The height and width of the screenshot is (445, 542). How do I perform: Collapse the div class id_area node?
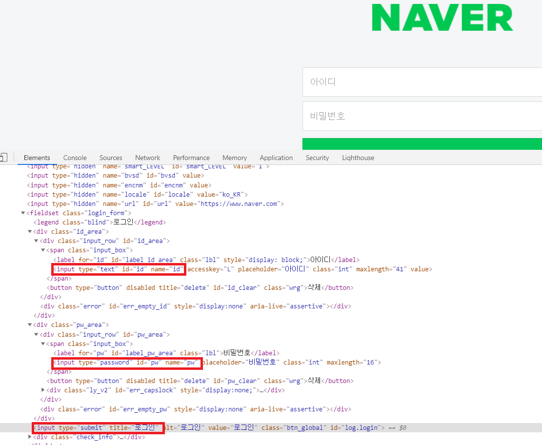pyautogui.click(x=30, y=232)
